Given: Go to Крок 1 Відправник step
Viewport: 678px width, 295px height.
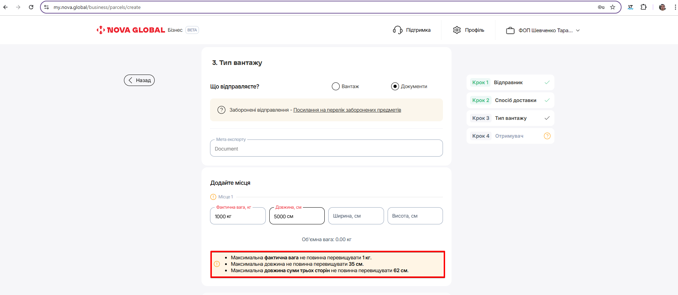Looking at the screenshot, I should 510,82.
